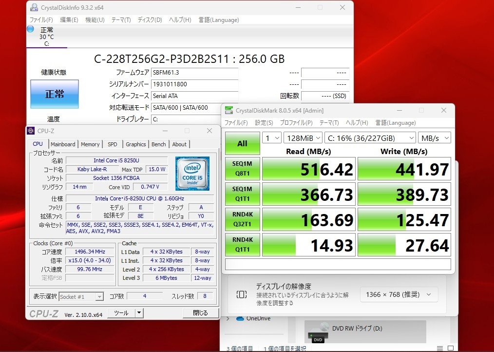Click the CPU-Z 閉じる button
This screenshot has height=352, width=494.
[201, 313]
